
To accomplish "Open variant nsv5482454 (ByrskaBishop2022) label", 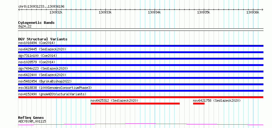I will pyautogui.click(x=45, y=81).
